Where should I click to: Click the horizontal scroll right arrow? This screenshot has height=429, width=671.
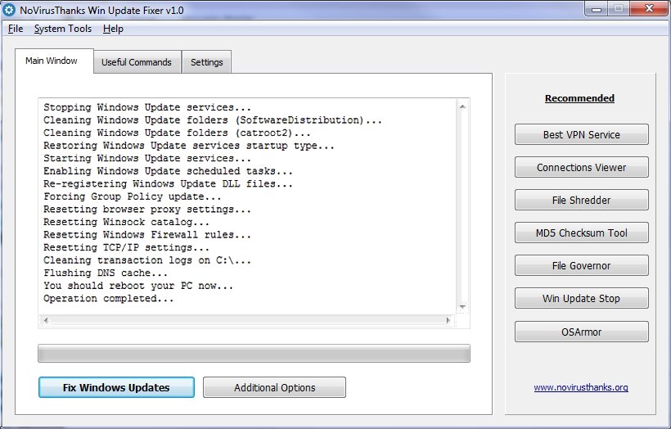tap(448, 320)
